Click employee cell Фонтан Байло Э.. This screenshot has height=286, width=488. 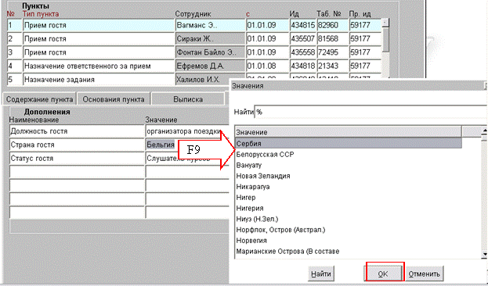[x=211, y=52]
